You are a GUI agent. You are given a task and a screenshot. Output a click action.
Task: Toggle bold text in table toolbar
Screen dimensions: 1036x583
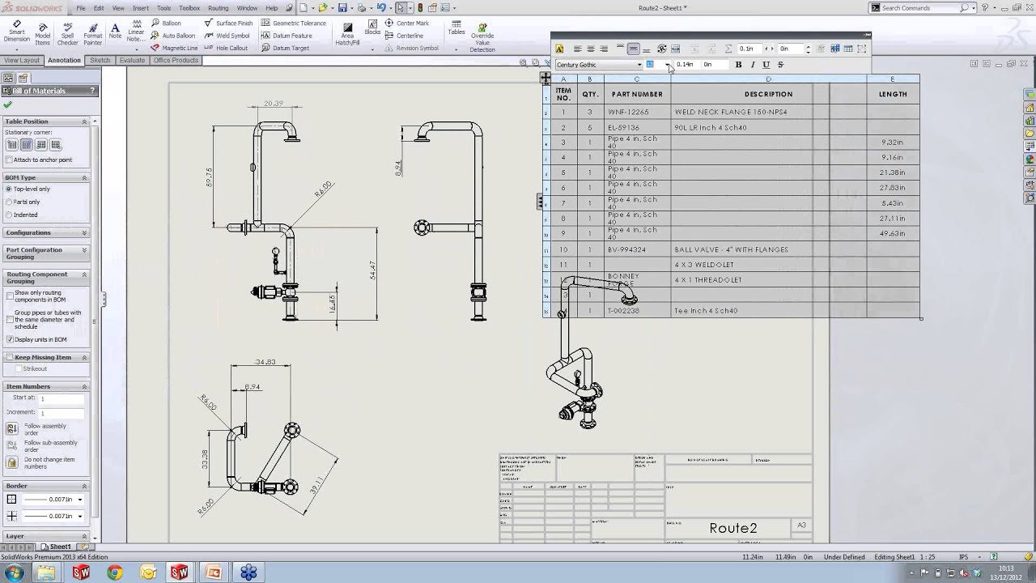tap(738, 65)
